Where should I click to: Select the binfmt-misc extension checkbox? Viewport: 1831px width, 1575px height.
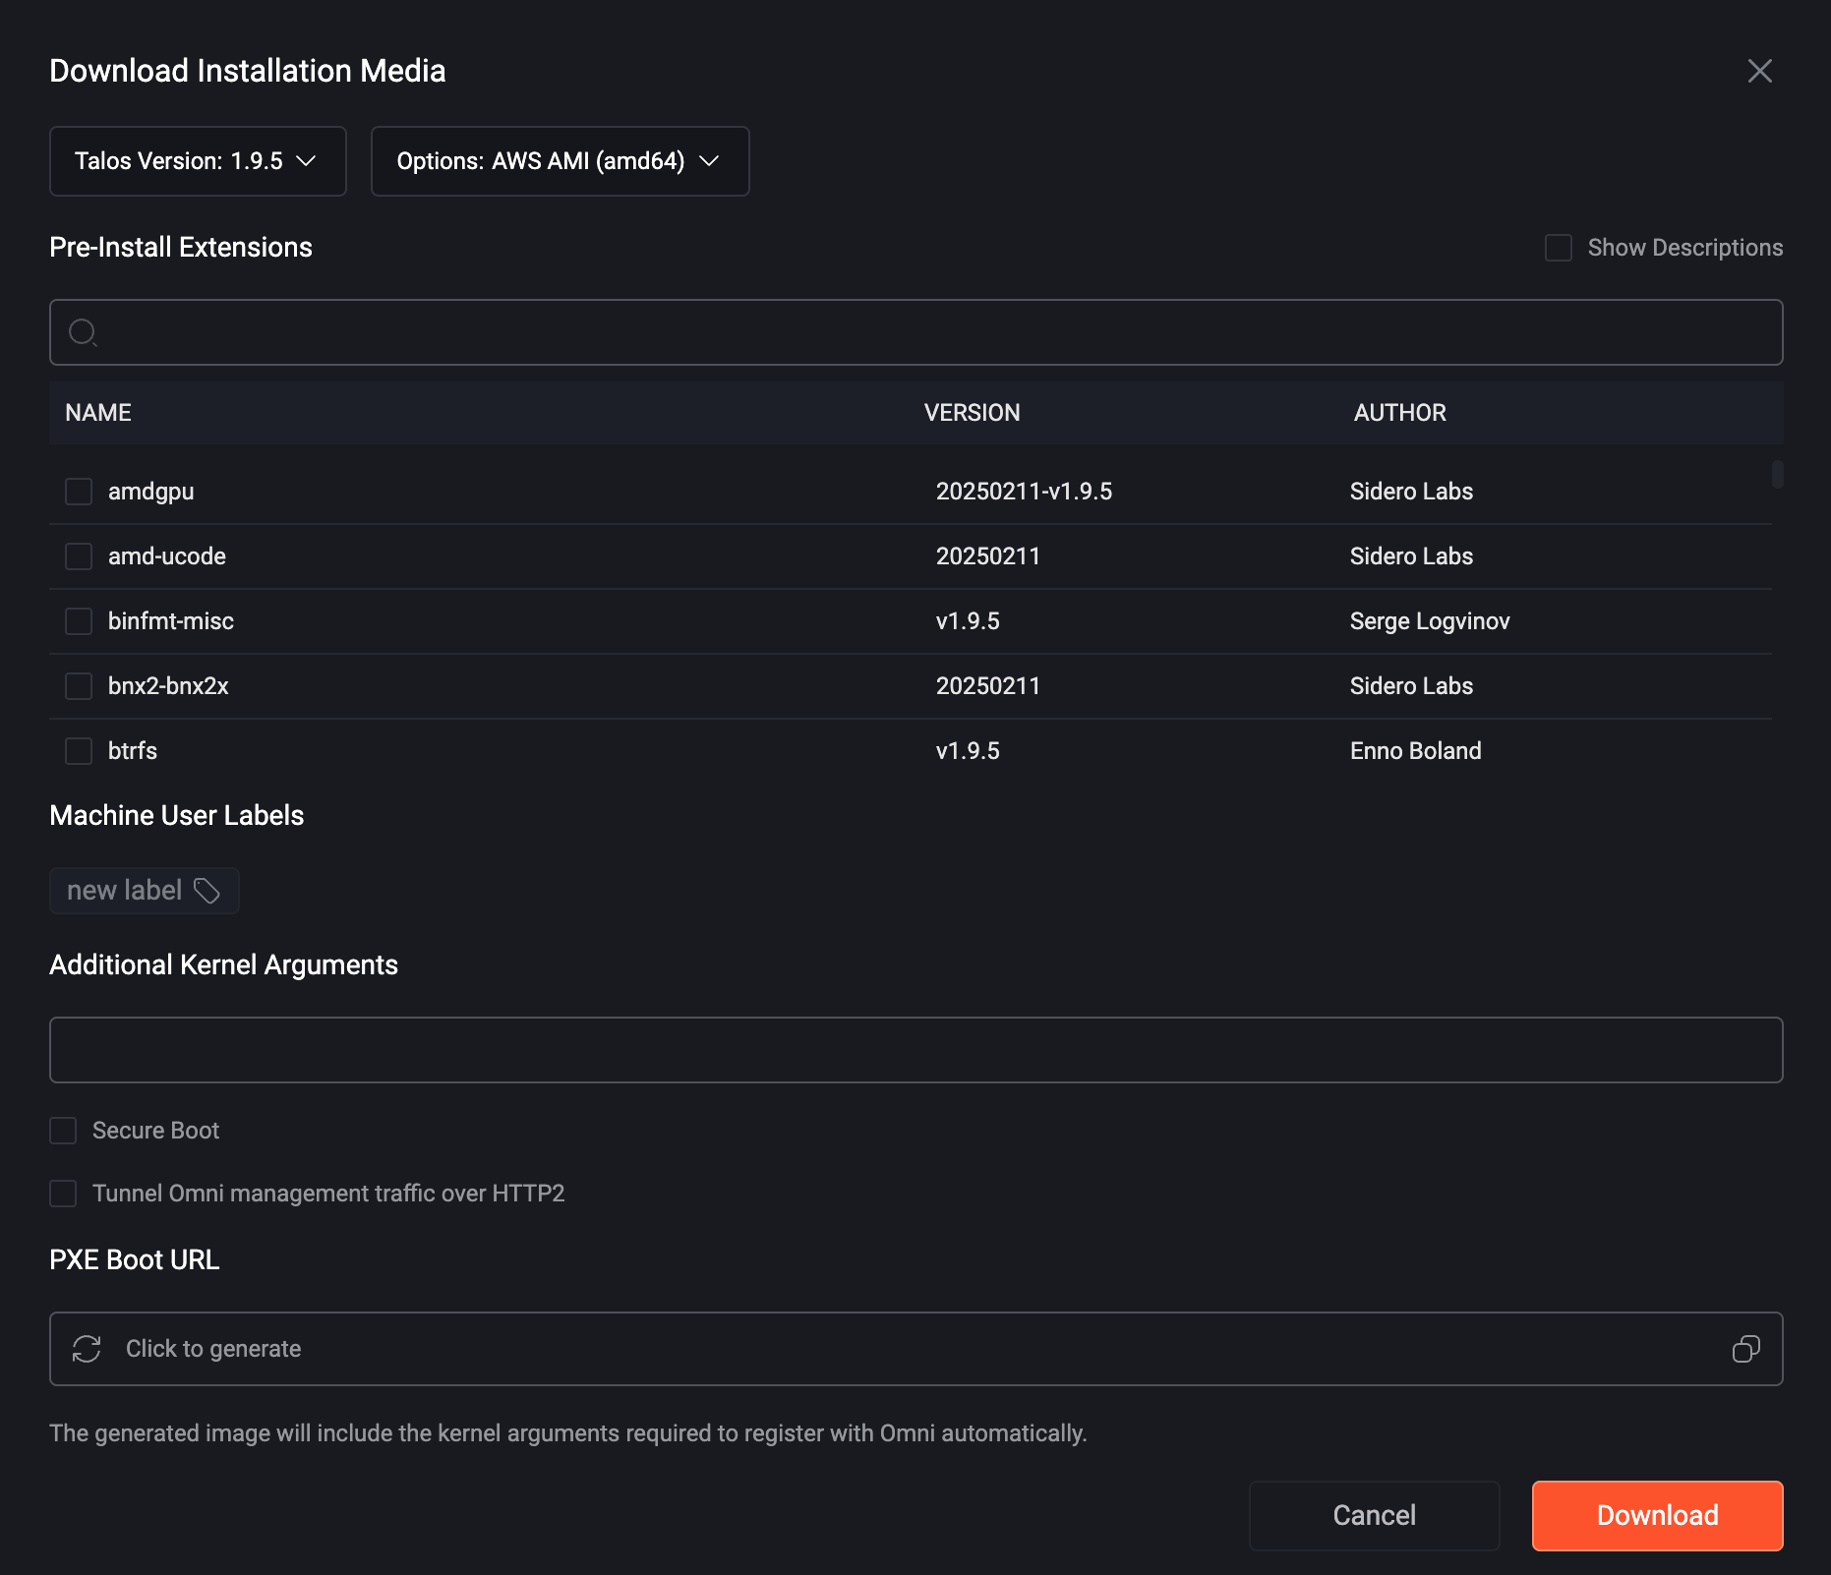coord(79,621)
